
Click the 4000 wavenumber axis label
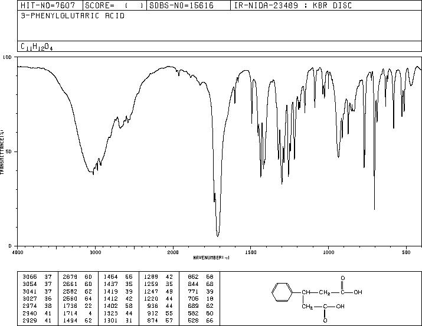pos(18,252)
